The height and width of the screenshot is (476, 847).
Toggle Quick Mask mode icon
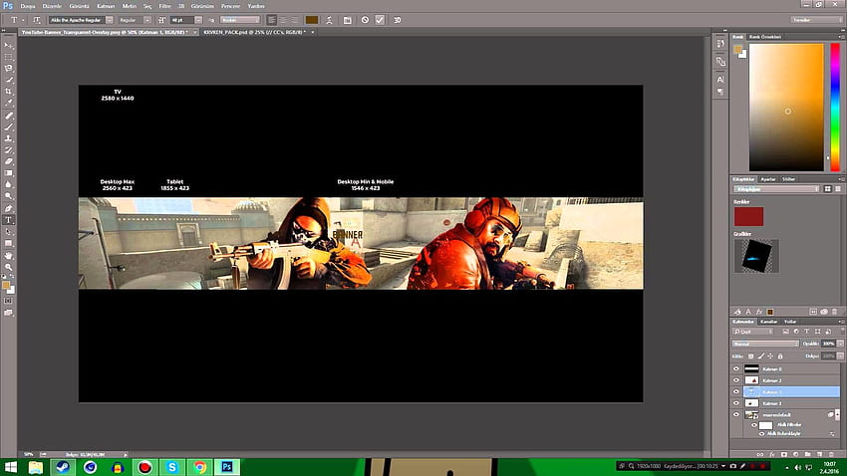[x=9, y=301]
